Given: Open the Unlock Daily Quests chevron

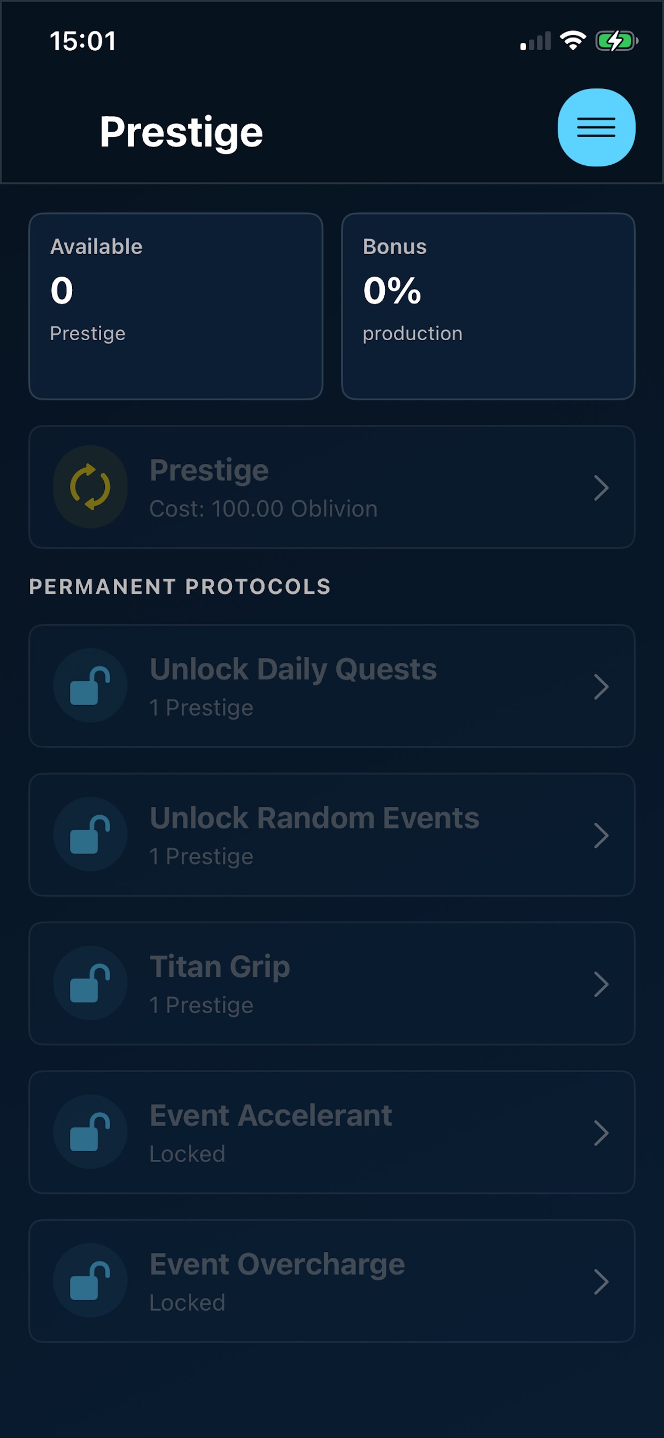Looking at the screenshot, I should pyautogui.click(x=601, y=686).
